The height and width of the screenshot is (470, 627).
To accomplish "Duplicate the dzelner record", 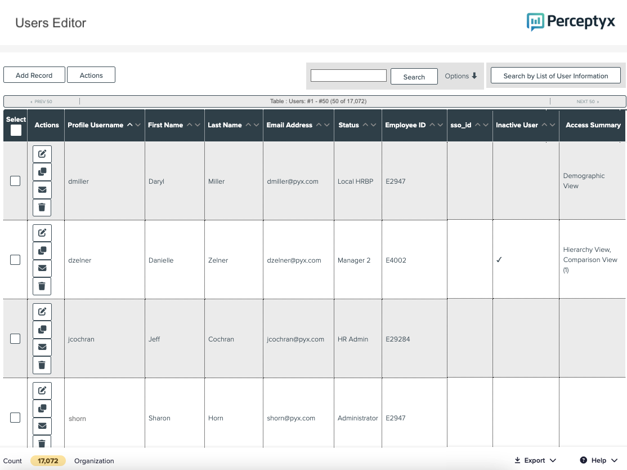I will pos(42,251).
